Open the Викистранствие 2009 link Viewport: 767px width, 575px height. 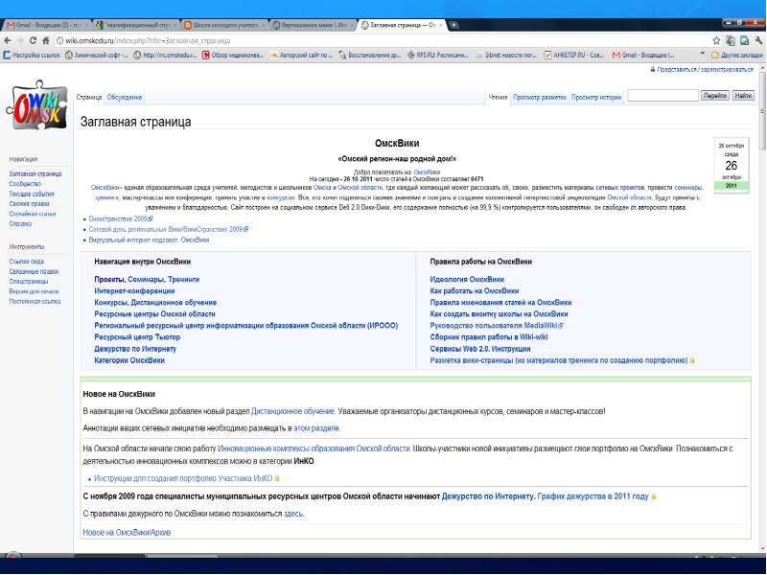point(121,219)
